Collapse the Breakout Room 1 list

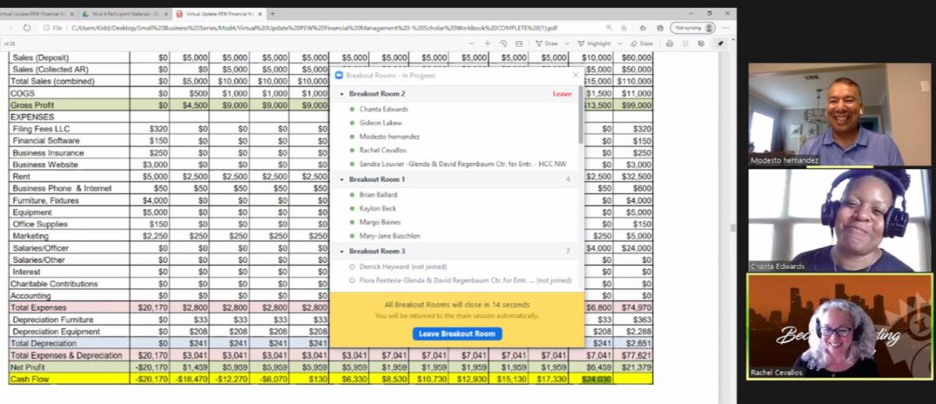(342, 179)
